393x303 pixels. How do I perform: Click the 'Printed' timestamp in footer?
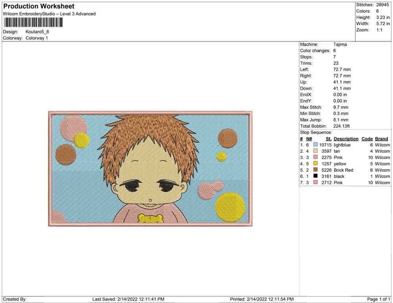click(262, 299)
